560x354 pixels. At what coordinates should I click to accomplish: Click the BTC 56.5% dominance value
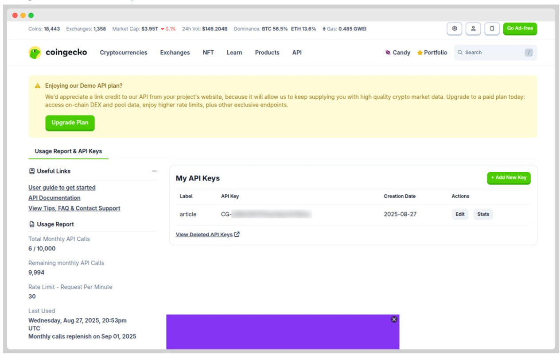pos(275,29)
